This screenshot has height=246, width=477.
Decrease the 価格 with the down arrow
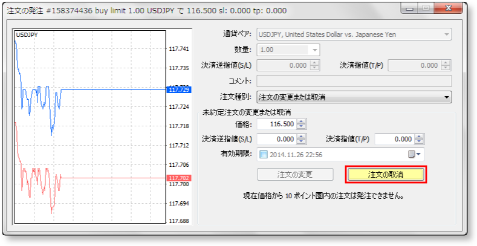[x=301, y=127]
